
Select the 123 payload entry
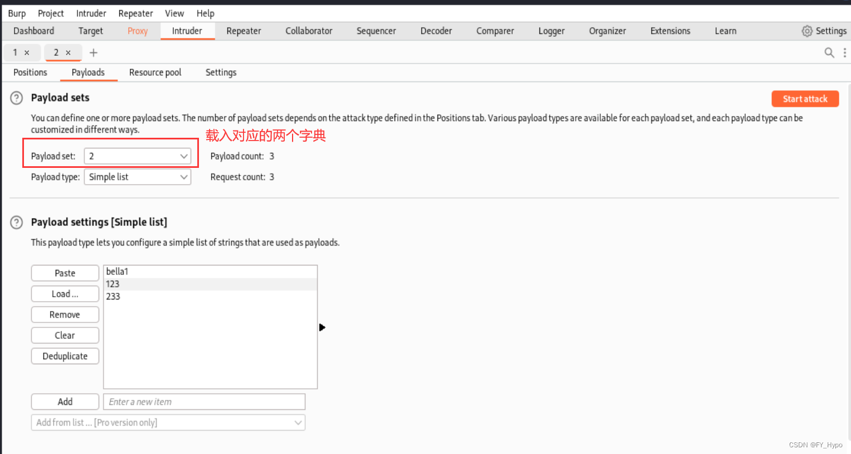[x=210, y=284]
